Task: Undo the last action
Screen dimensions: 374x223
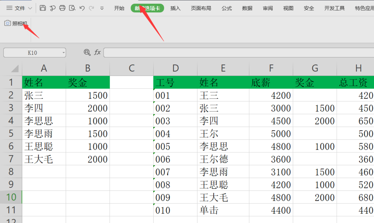Action: pos(82,7)
